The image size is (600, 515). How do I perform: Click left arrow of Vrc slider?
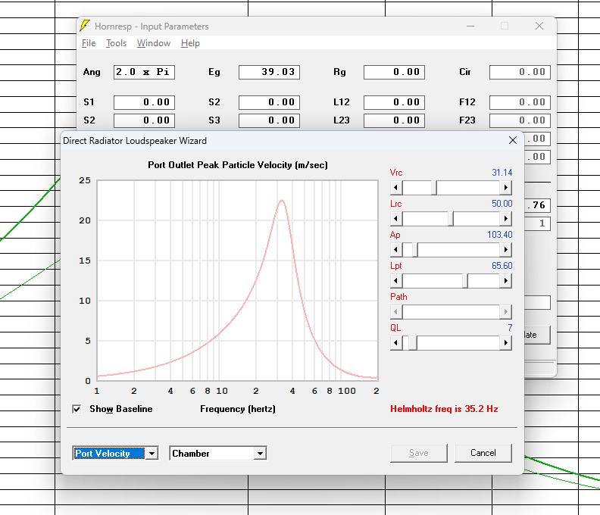(396, 188)
